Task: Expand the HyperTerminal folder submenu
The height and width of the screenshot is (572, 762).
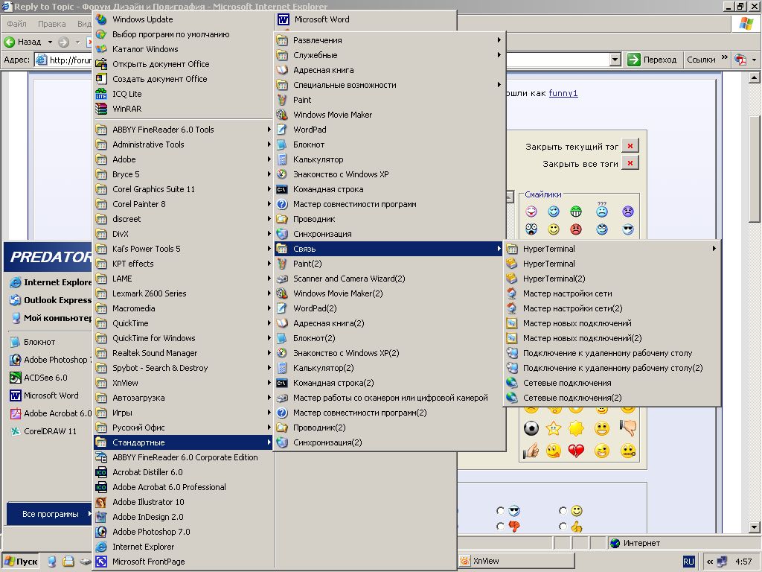Action: (612, 249)
